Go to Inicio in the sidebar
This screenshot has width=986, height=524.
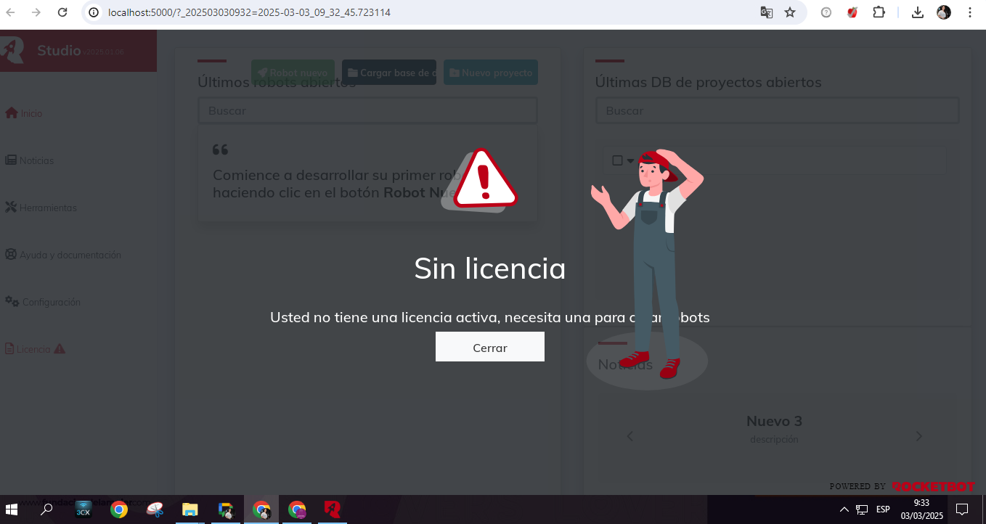(30, 113)
